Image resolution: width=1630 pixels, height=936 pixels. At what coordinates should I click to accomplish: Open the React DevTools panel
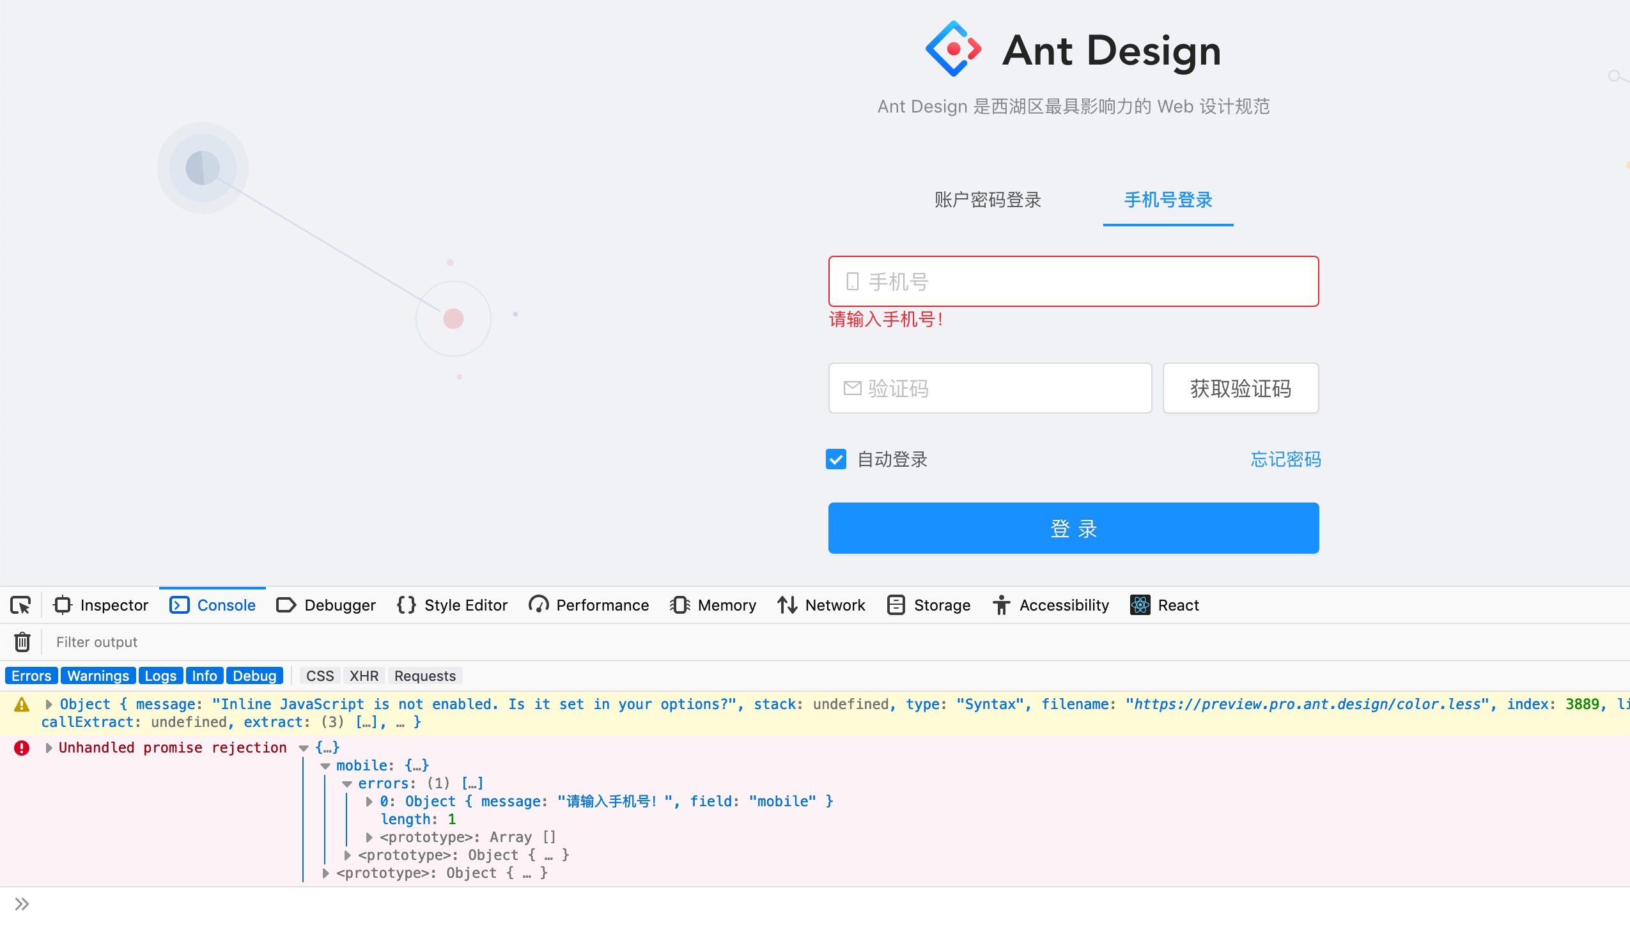[1165, 605]
